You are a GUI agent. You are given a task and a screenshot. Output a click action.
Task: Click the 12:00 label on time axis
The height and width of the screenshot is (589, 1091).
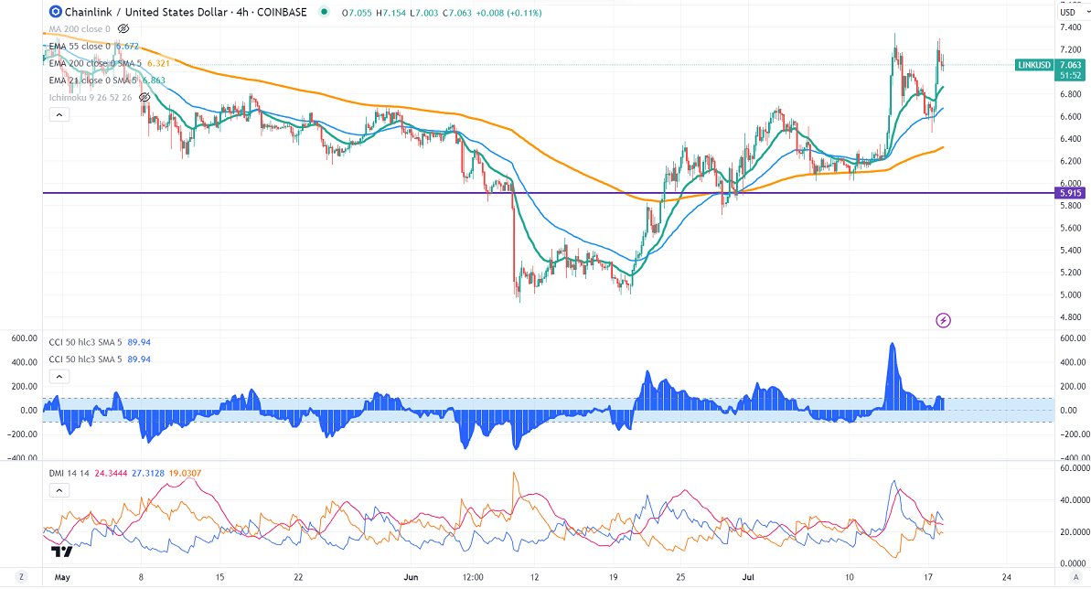pos(473,577)
